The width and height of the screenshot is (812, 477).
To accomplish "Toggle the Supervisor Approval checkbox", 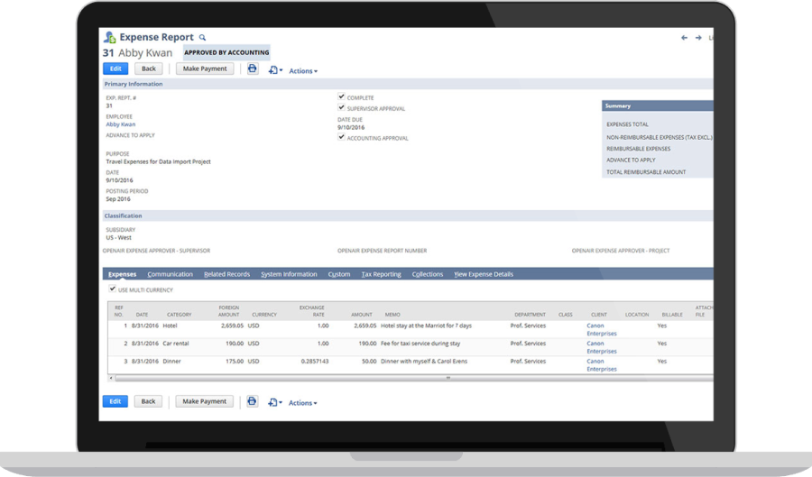I will tap(341, 107).
